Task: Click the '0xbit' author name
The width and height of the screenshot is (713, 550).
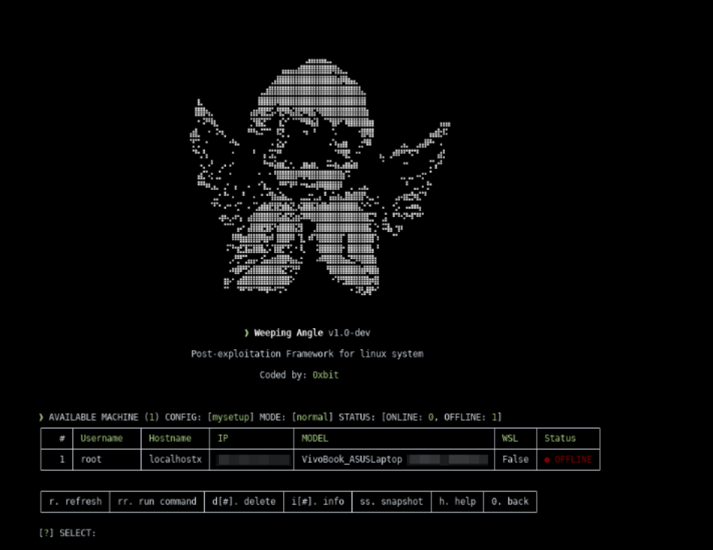Action: (325, 375)
